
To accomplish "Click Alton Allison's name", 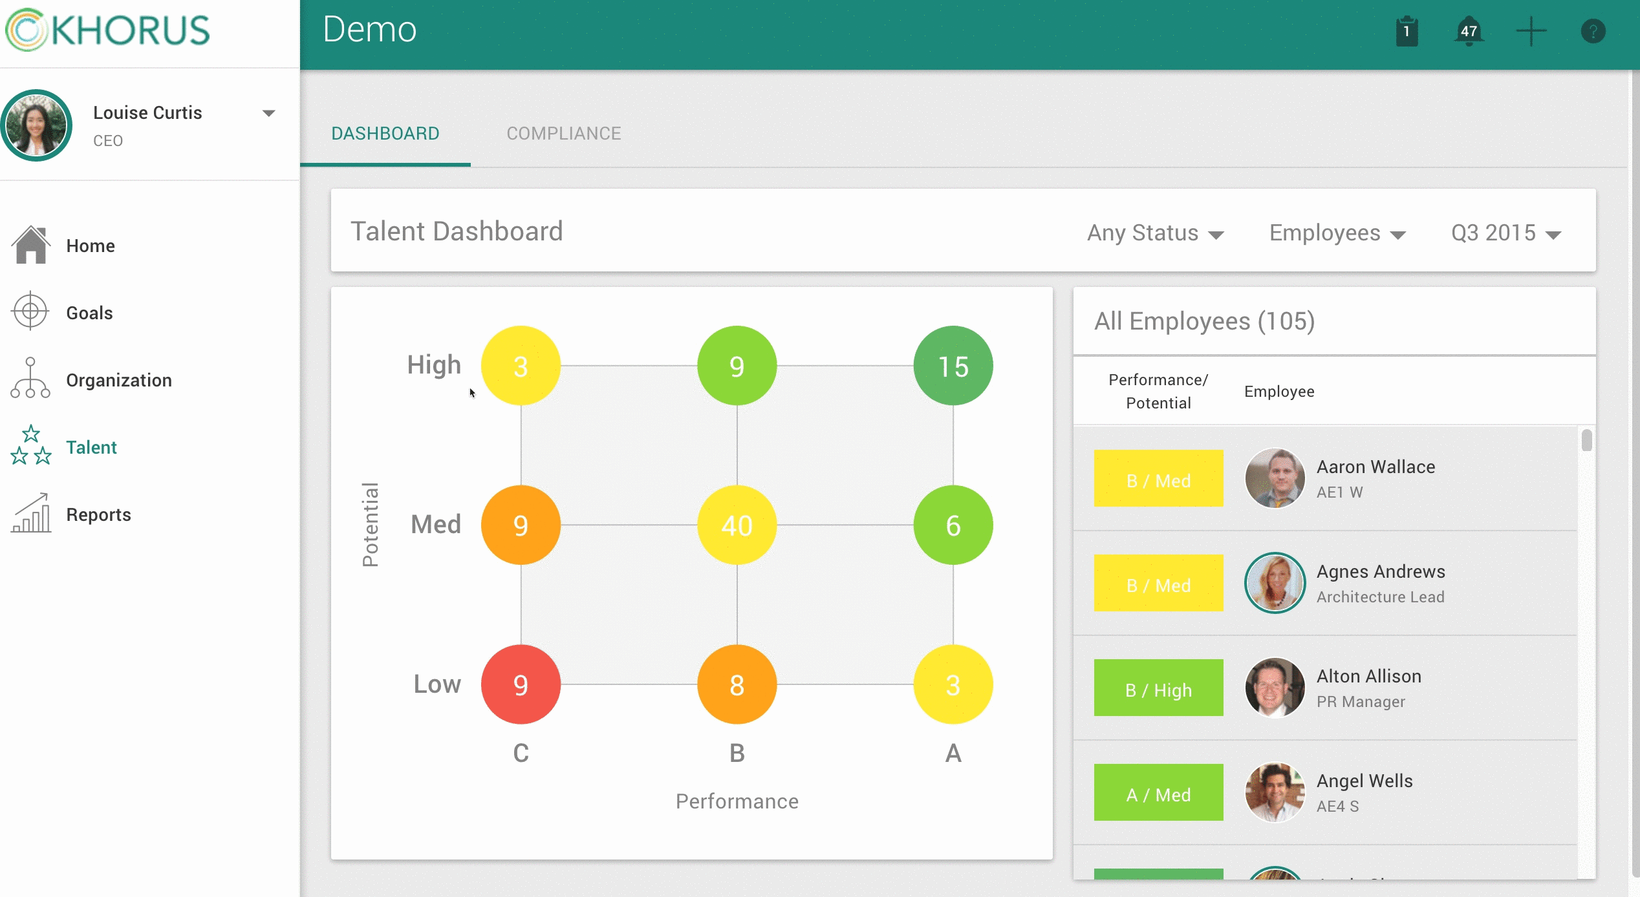I will [x=1369, y=676].
